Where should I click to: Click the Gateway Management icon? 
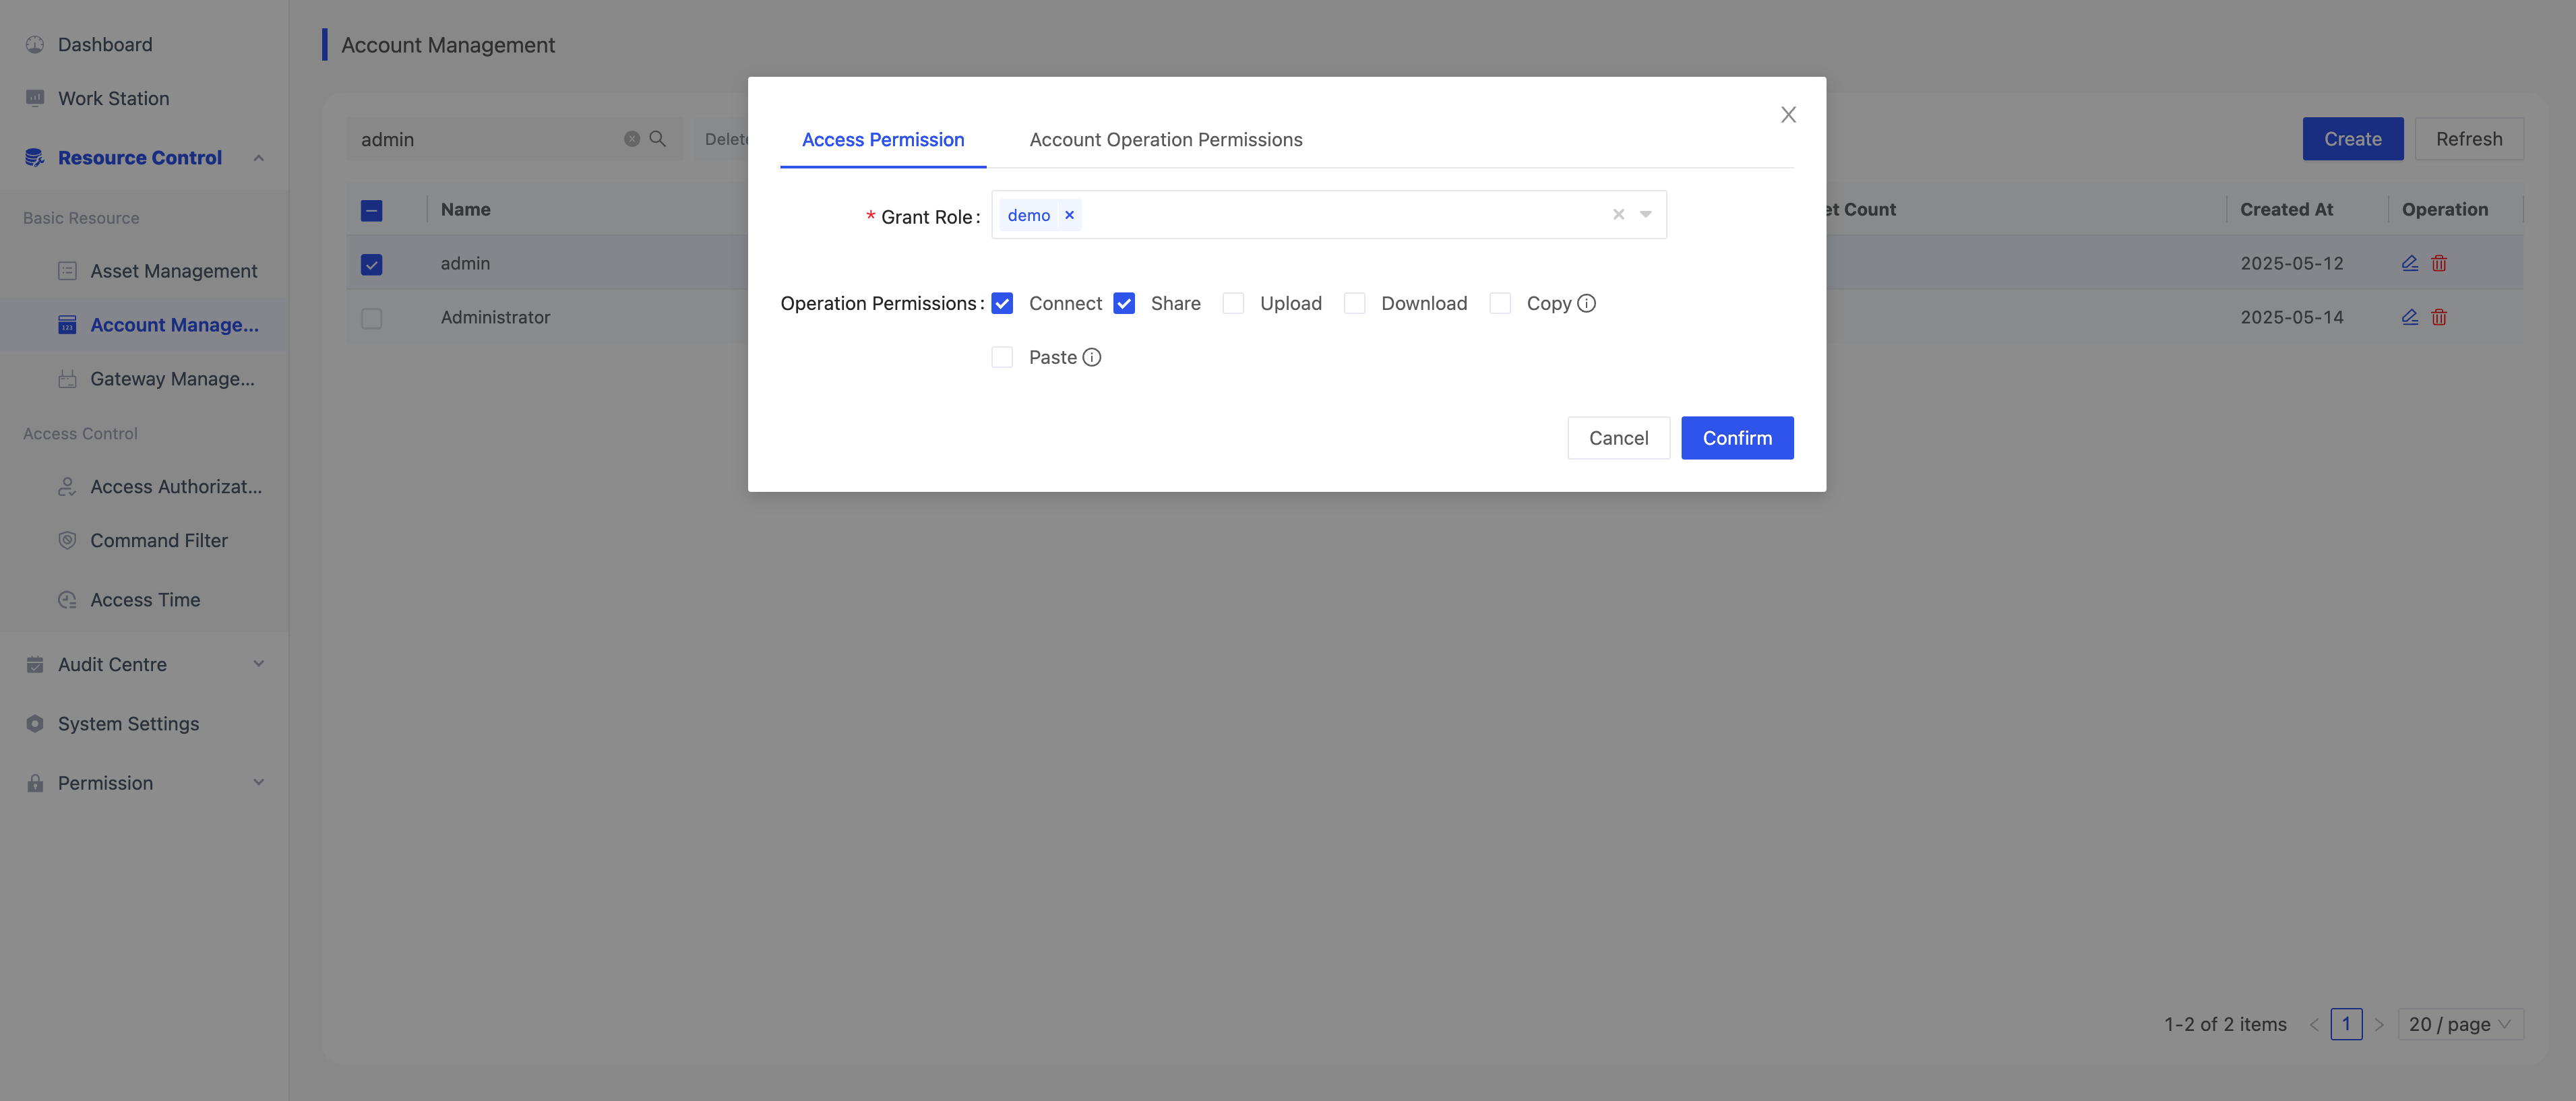(x=67, y=379)
